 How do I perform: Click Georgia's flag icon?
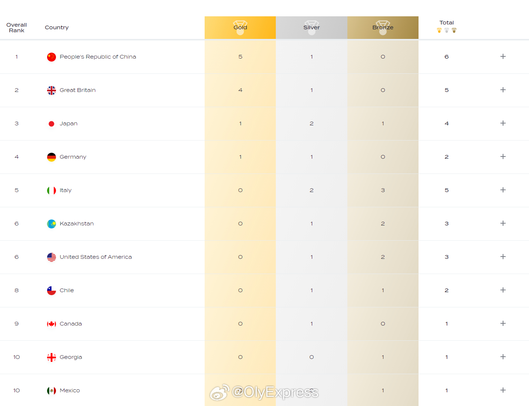pyautogui.click(x=52, y=357)
